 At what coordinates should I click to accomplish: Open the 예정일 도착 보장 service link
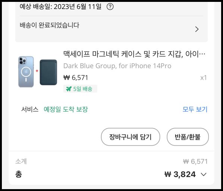(66, 109)
